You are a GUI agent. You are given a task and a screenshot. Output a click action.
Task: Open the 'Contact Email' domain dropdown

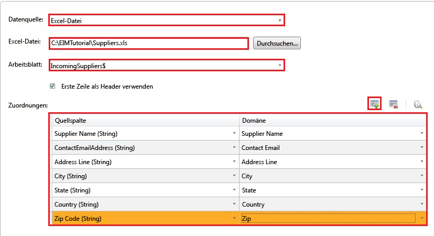(x=421, y=148)
